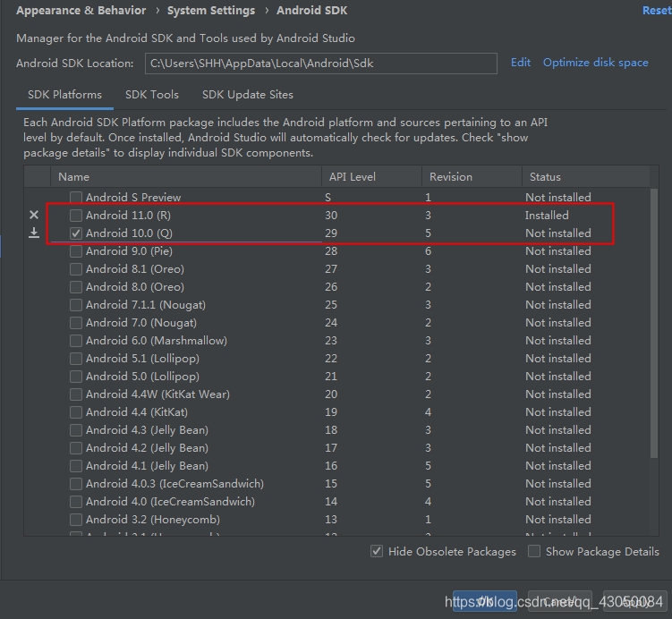Check the Android 4.0 (IceCreamSandwich) checkbox
This screenshot has width=672, height=619.
point(76,501)
